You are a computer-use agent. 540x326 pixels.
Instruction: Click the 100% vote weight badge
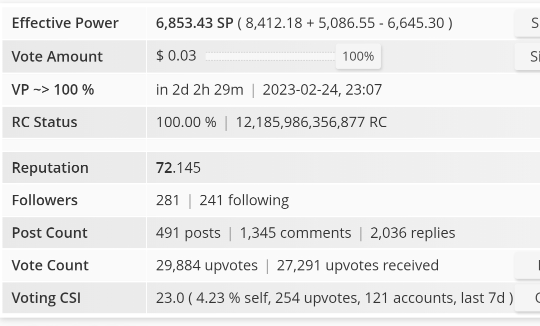358,56
